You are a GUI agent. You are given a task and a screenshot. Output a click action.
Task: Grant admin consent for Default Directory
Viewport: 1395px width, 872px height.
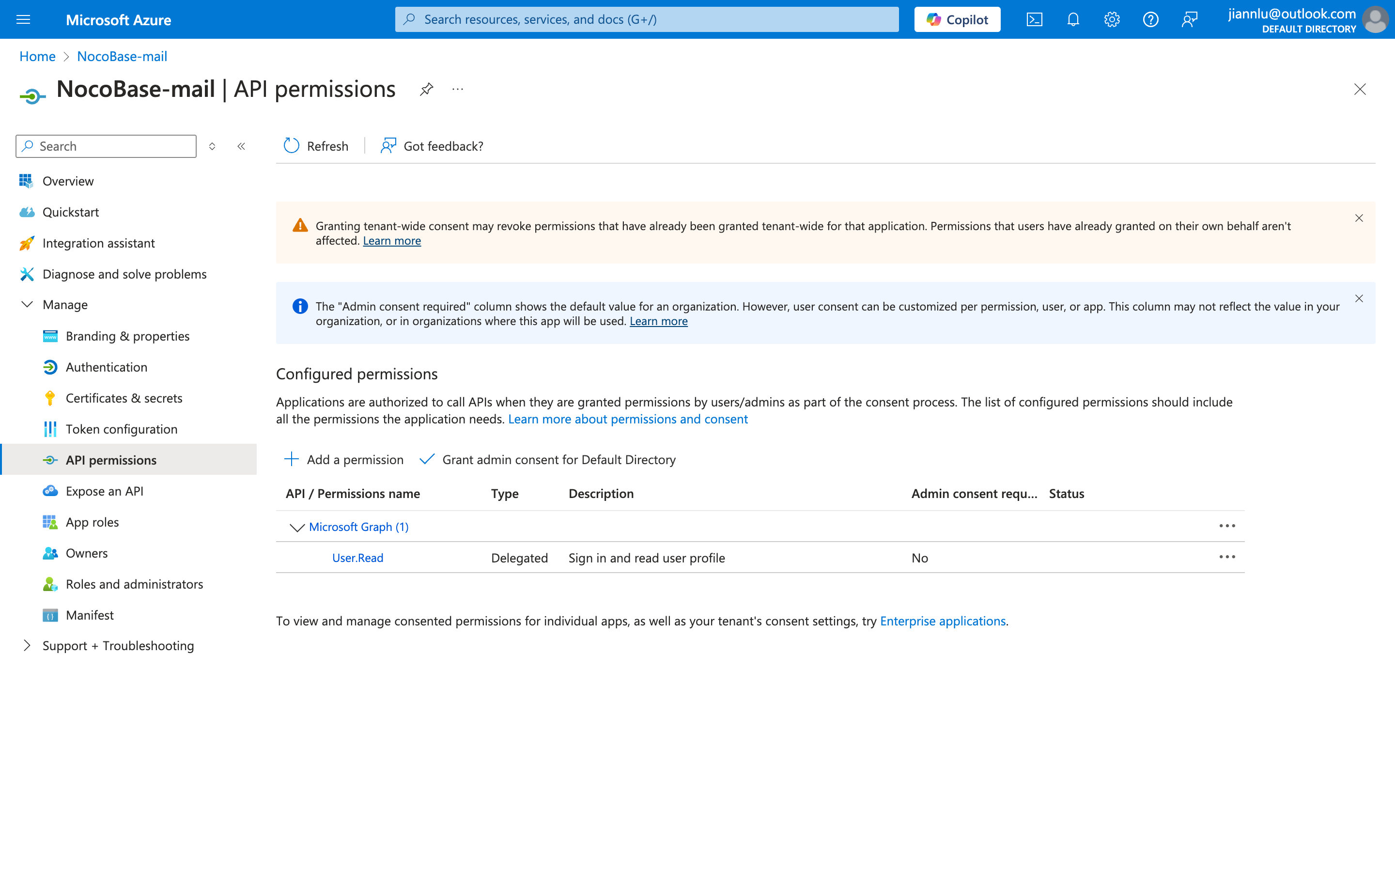click(548, 460)
